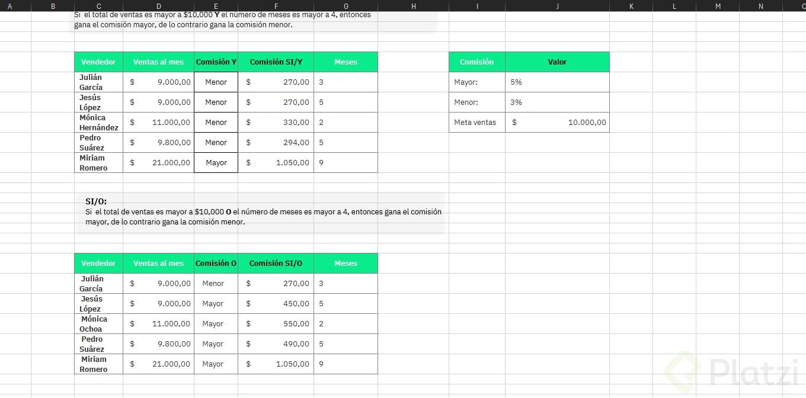Select the 5% value cell

click(557, 82)
